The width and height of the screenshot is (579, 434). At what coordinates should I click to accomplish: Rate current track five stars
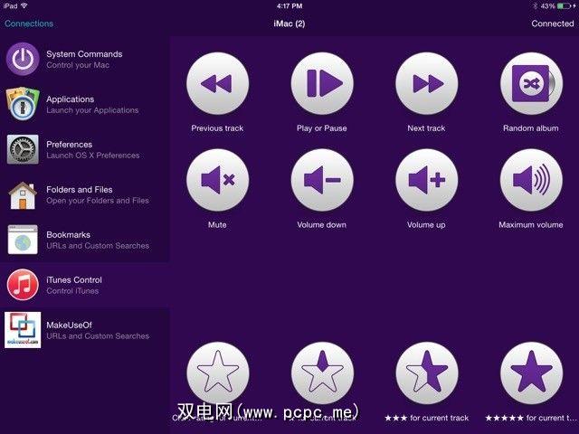coord(531,373)
